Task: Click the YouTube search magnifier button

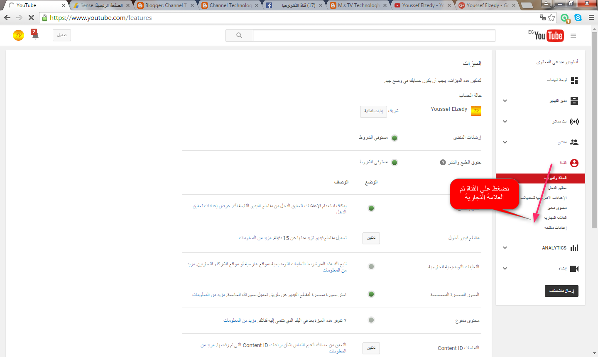Action: pos(239,35)
